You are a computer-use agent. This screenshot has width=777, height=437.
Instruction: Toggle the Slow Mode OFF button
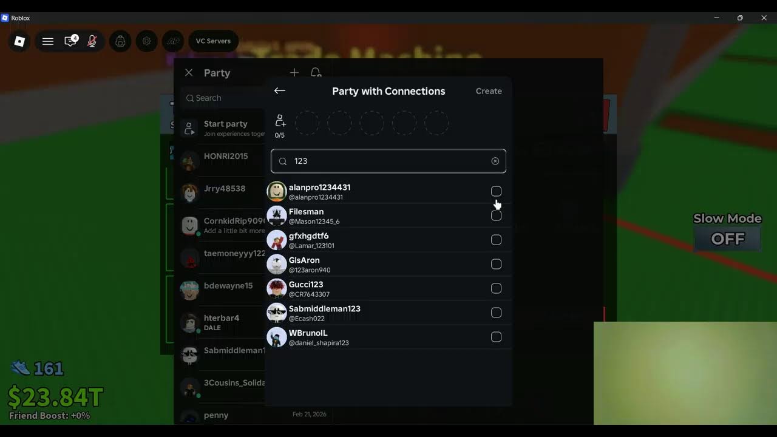[728, 239]
